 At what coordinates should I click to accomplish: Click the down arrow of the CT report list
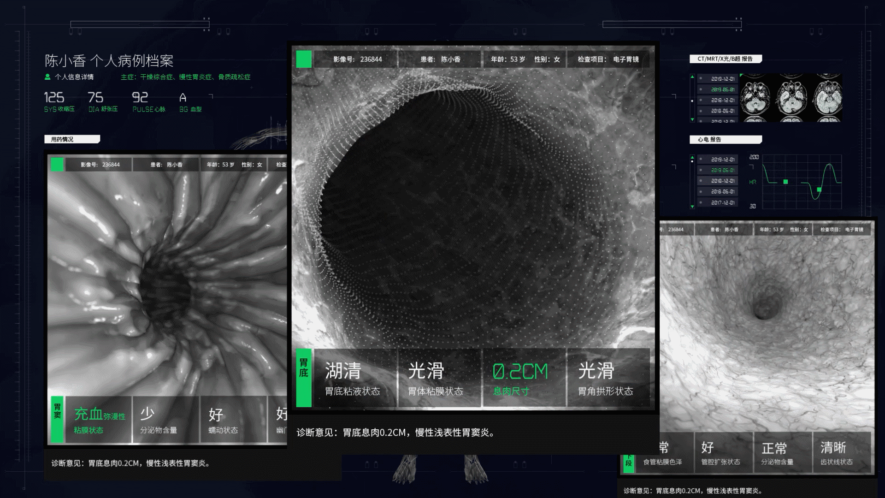[692, 119]
